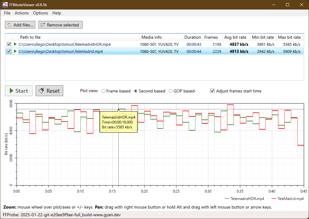The height and width of the screenshot is (219, 309).
Task: Click the Avg bit rate column header
Action: coord(237,37)
